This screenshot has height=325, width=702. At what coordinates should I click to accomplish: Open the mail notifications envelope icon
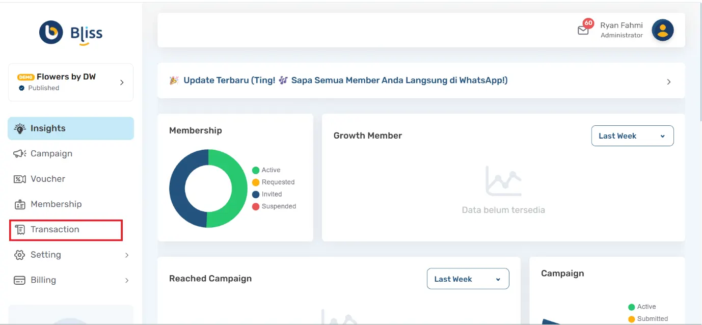click(x=583, y=31)
